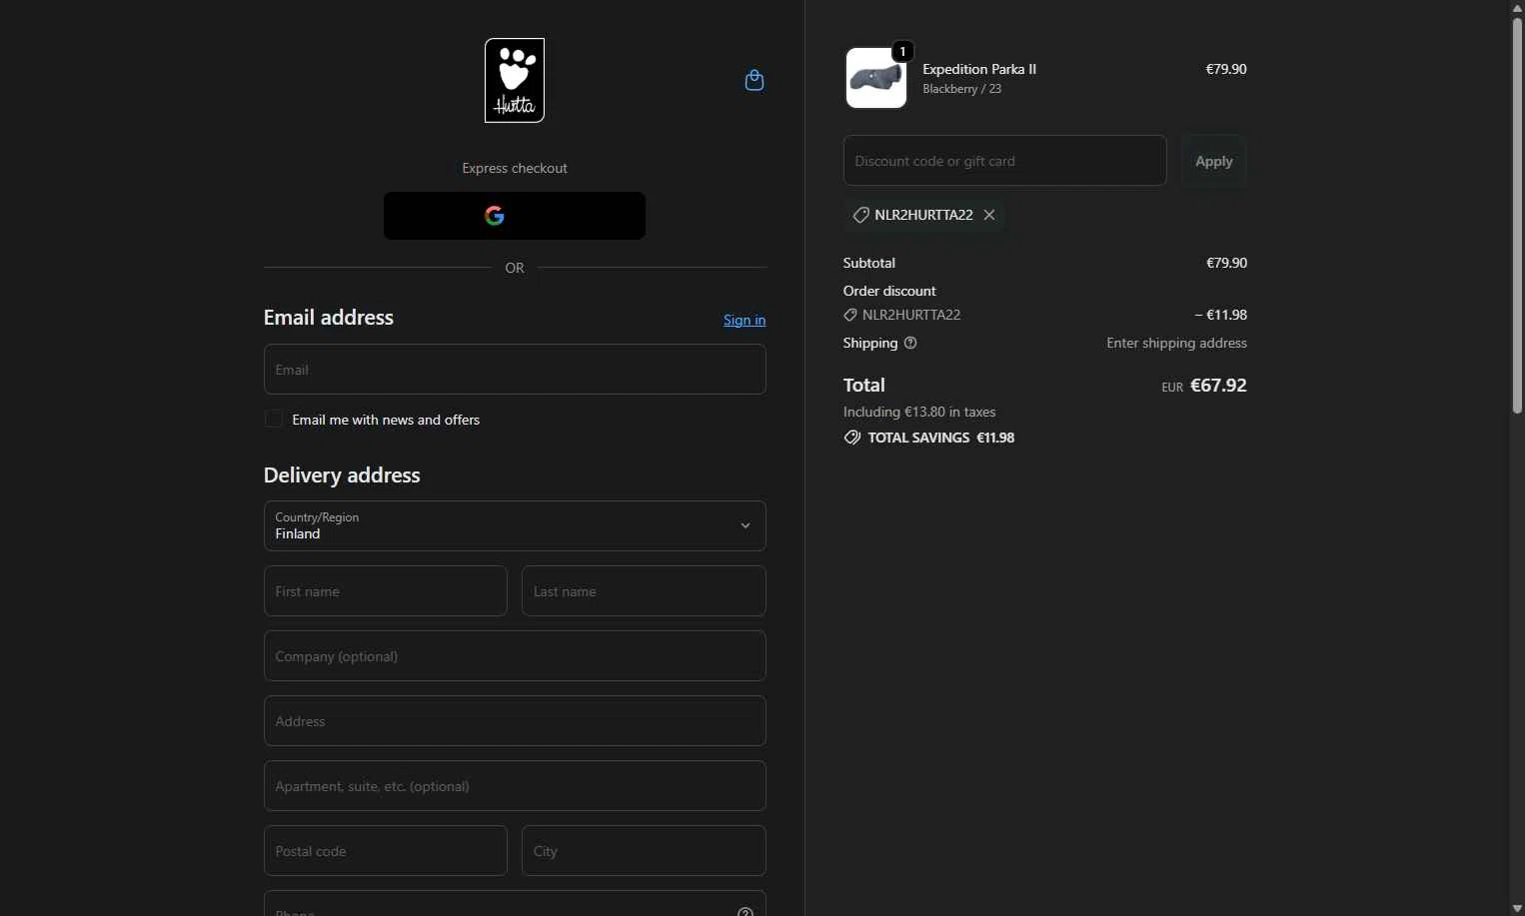Viewport: 1525px width, 916px height.
Task: Click the Express checkout label
Action: tap(515, 168)
